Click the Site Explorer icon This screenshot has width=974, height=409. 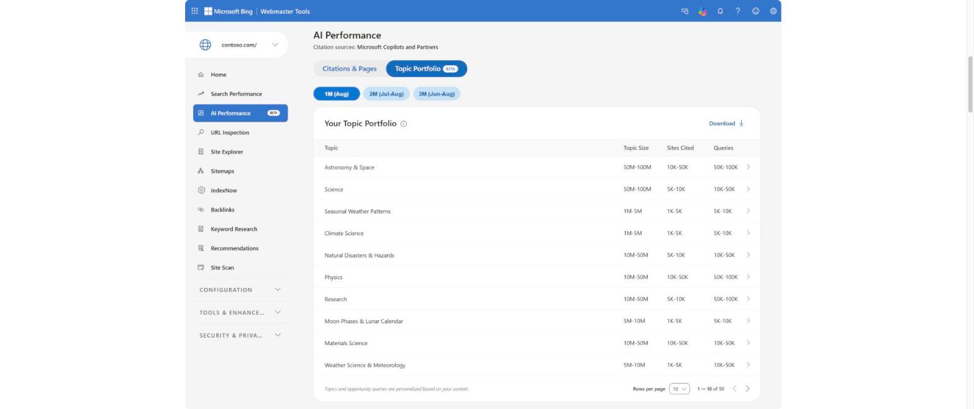tap(201, 151)
